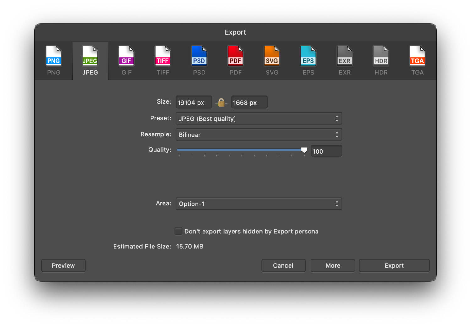Choose the EPS format icon
Image resolution: width=471 pixels, height=327 pixels.
(308, 60)
